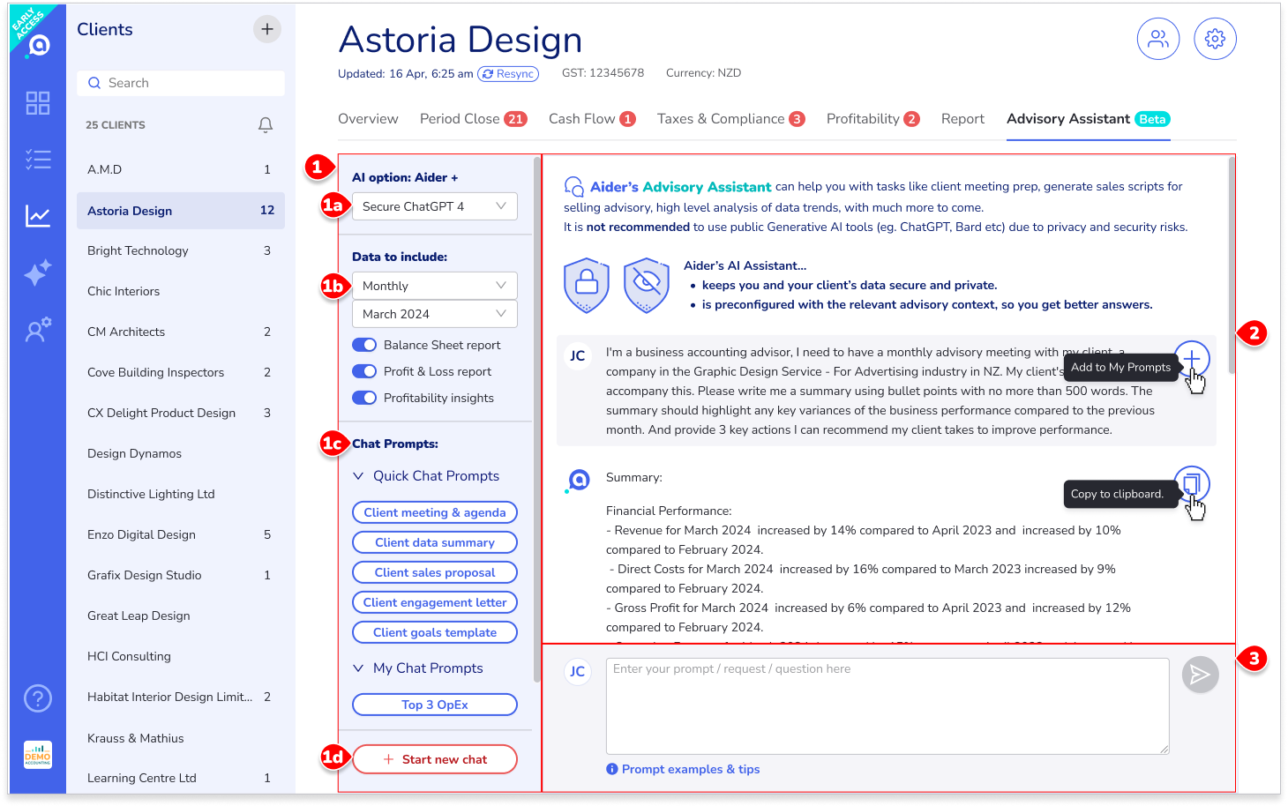Image resolution: width=1288 pixels, height=806 pixels.
Task: Open the March 2024 period dropdown
Action: click(x=434, y=314)
